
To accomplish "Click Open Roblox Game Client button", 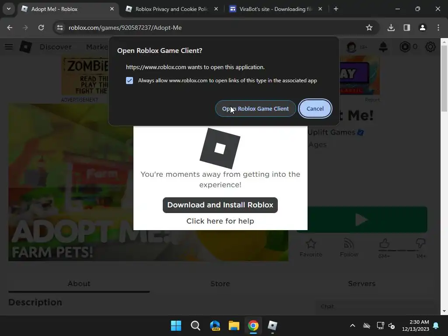I will (255, 108).
